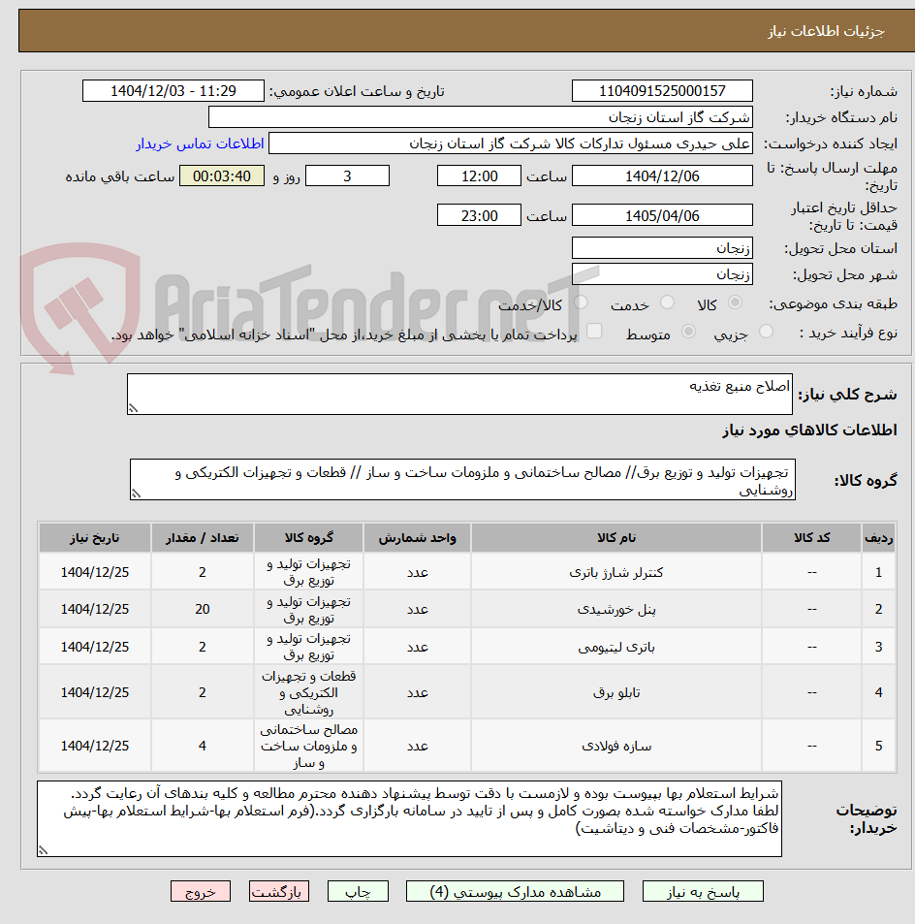Image resolution: width=915 pixels, height=924 pixels.
Task: Click the جزئیات اطلاعات نیاز header title
Action: click(x=826, y=31)
